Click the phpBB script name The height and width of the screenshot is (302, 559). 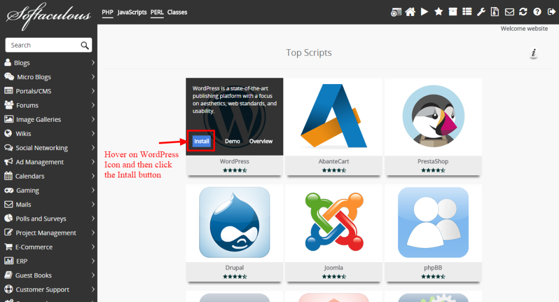(x=433, y=268)
